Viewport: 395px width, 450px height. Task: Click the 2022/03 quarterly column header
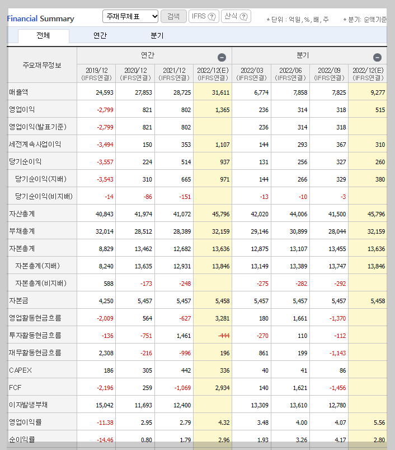[x=252, y=74]
